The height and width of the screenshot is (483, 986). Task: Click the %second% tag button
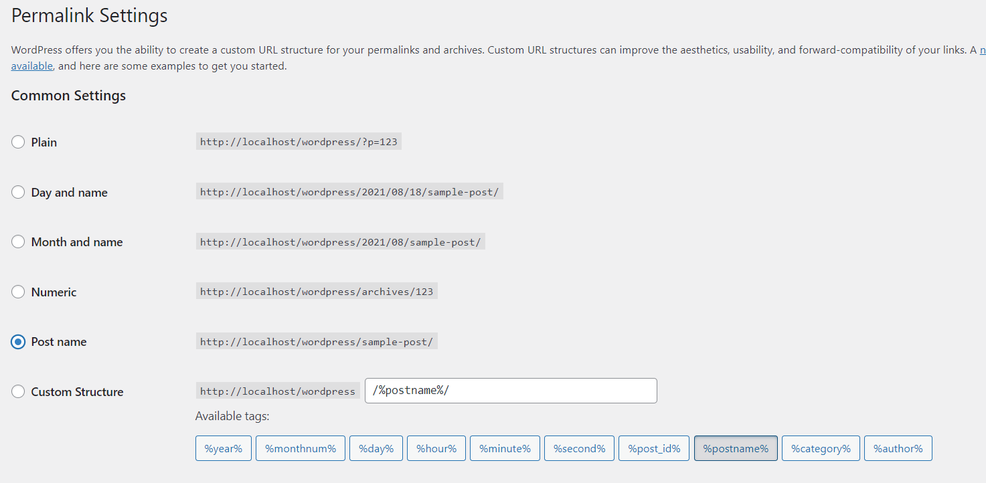(x=579, y=448)
